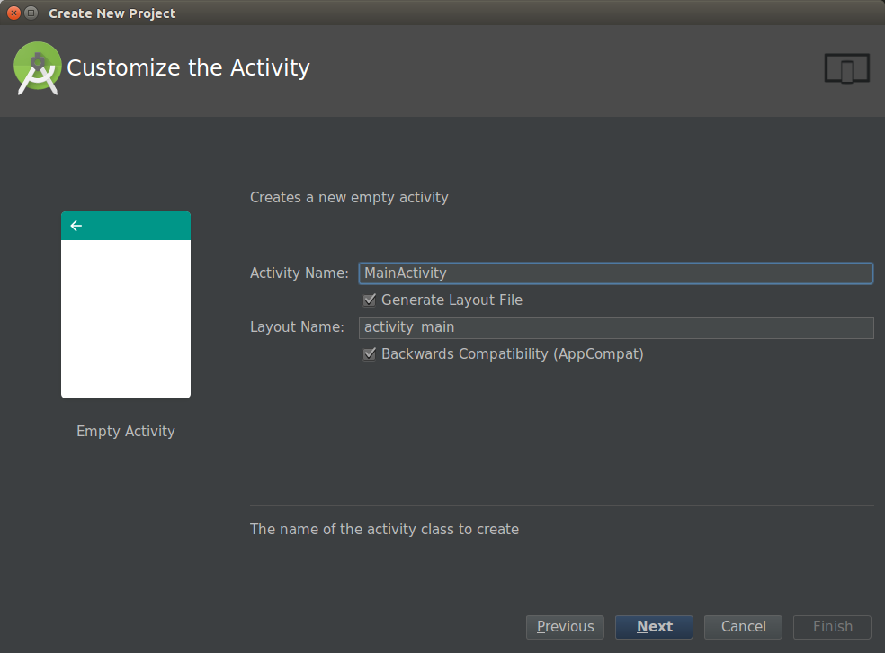Screen dimensions: 885x653
Task: Minimize the Create New Project dialog
Action: 31,13
